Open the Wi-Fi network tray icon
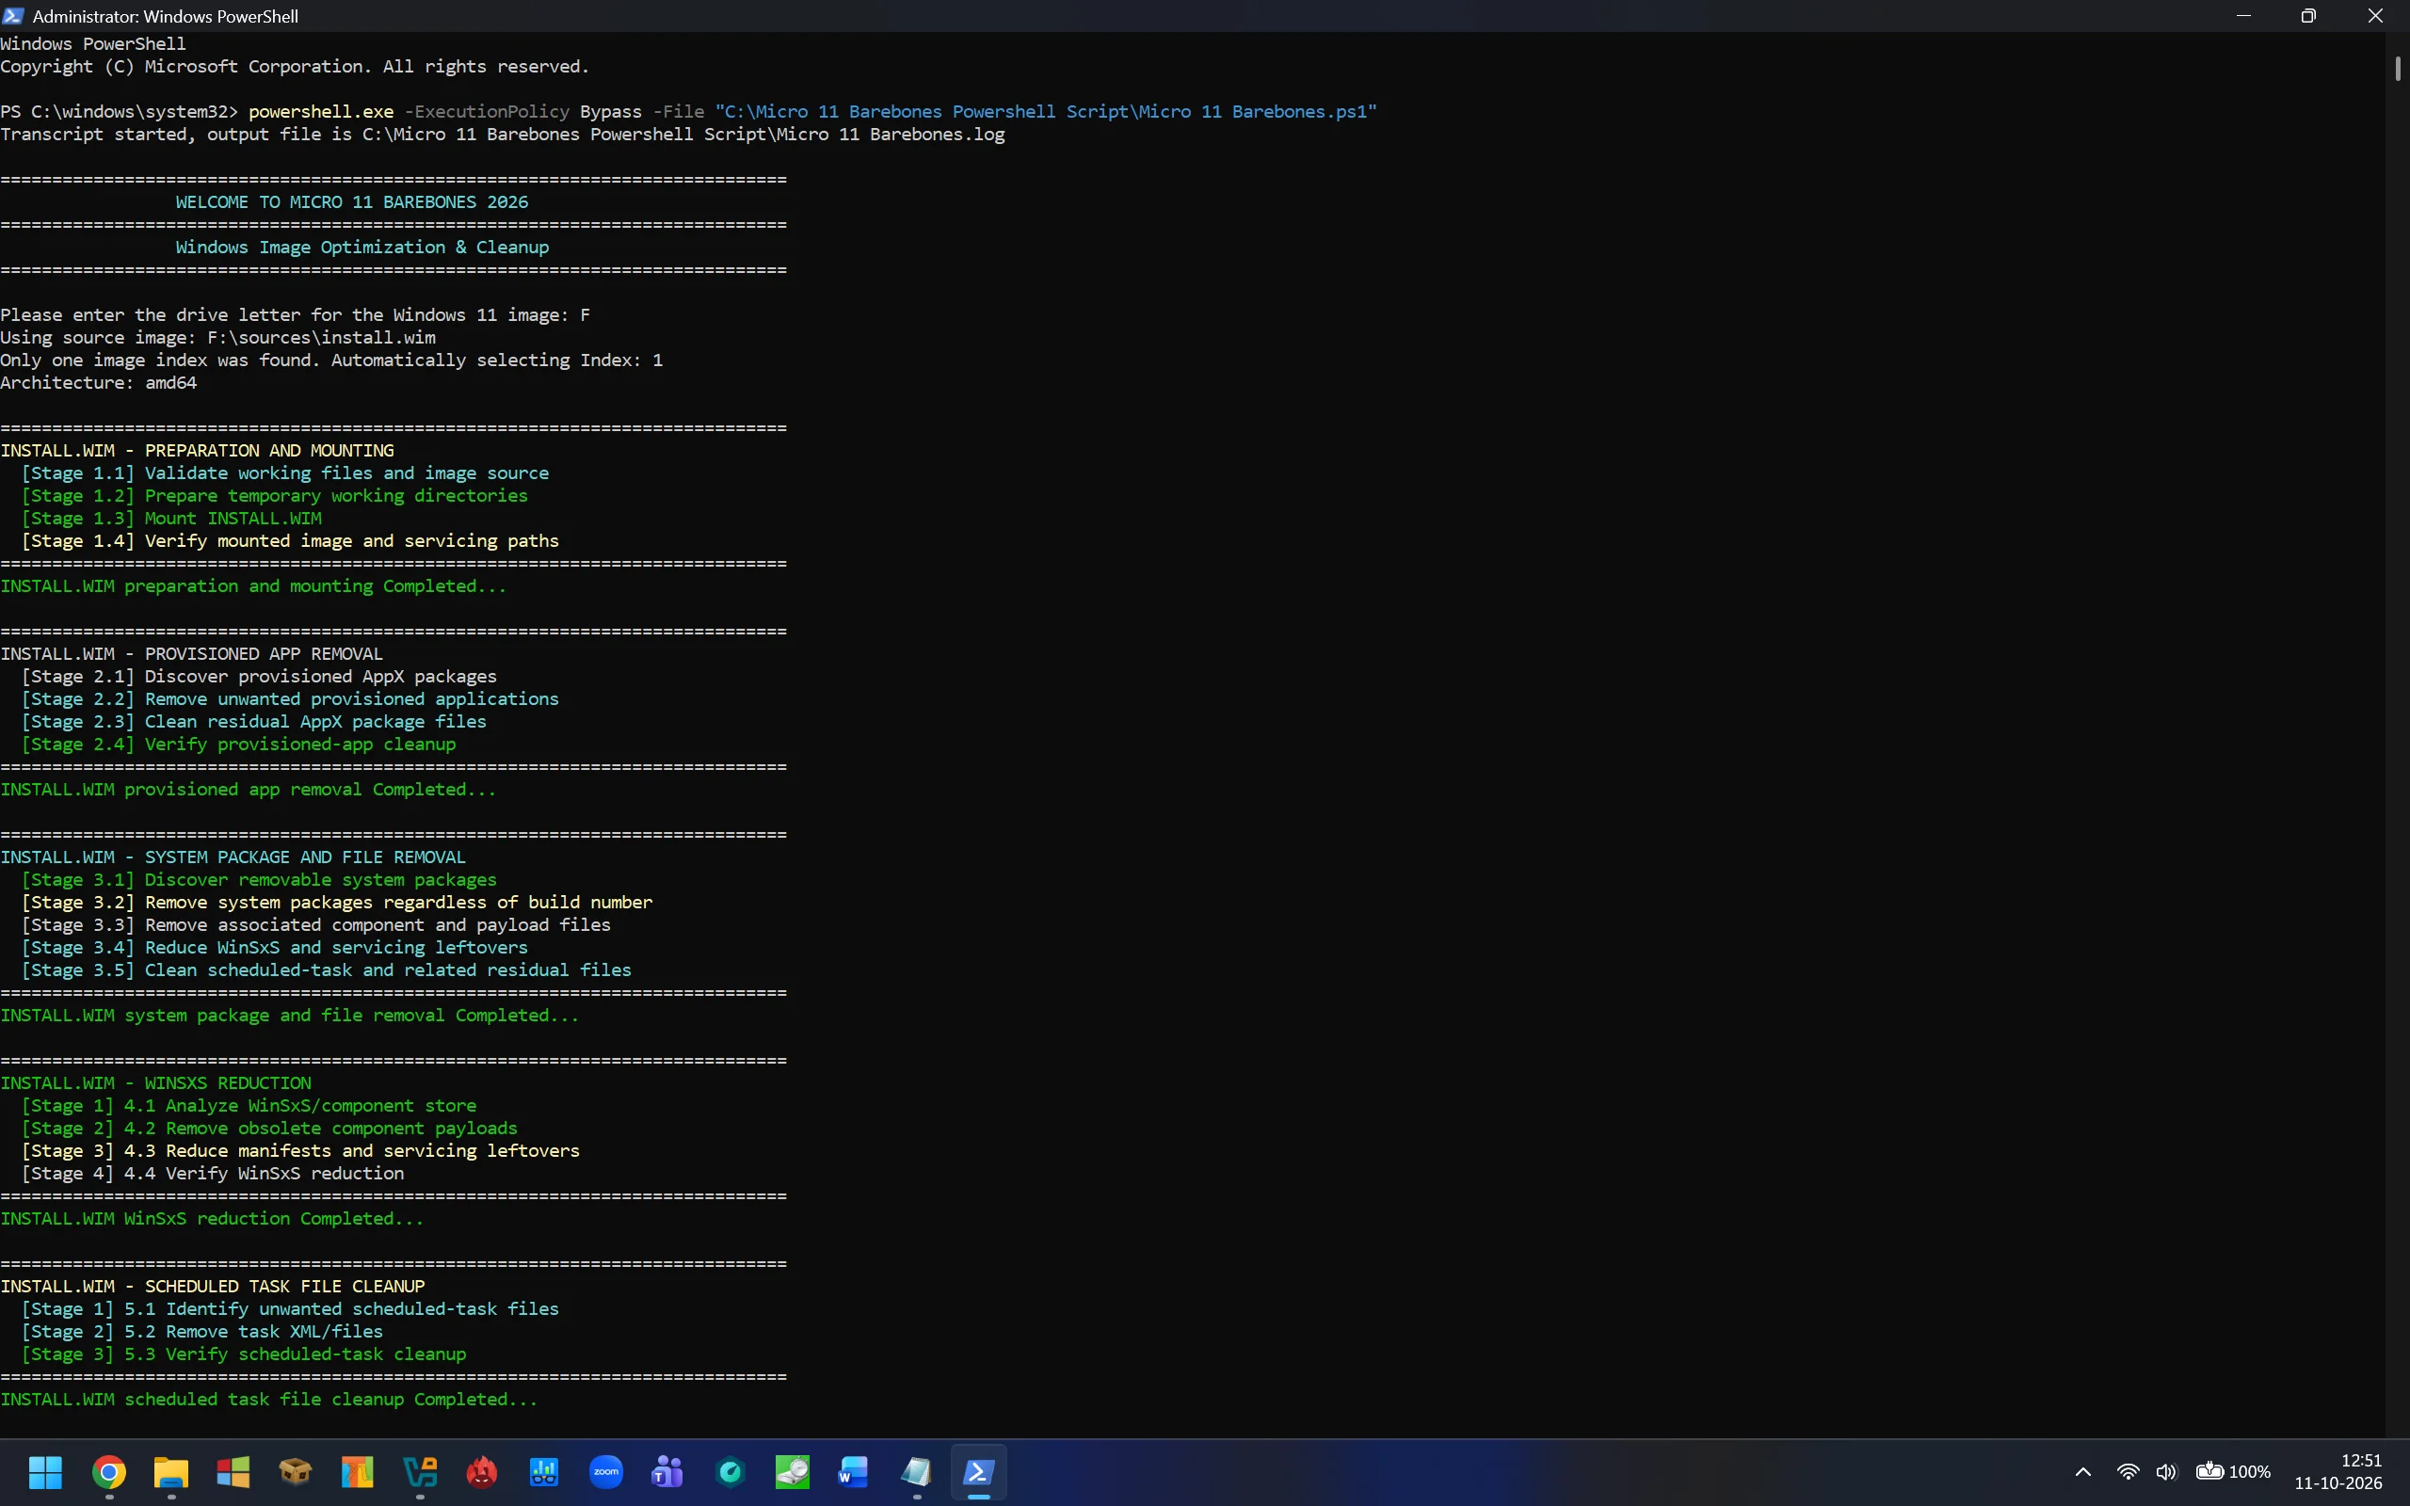The height and width of the screenshot is (1506, 2410). (x=2128, y=1471)
